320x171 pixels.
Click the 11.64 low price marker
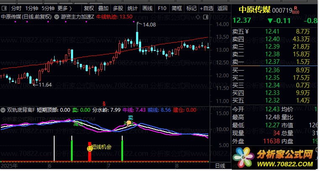[x=45, y=85]
